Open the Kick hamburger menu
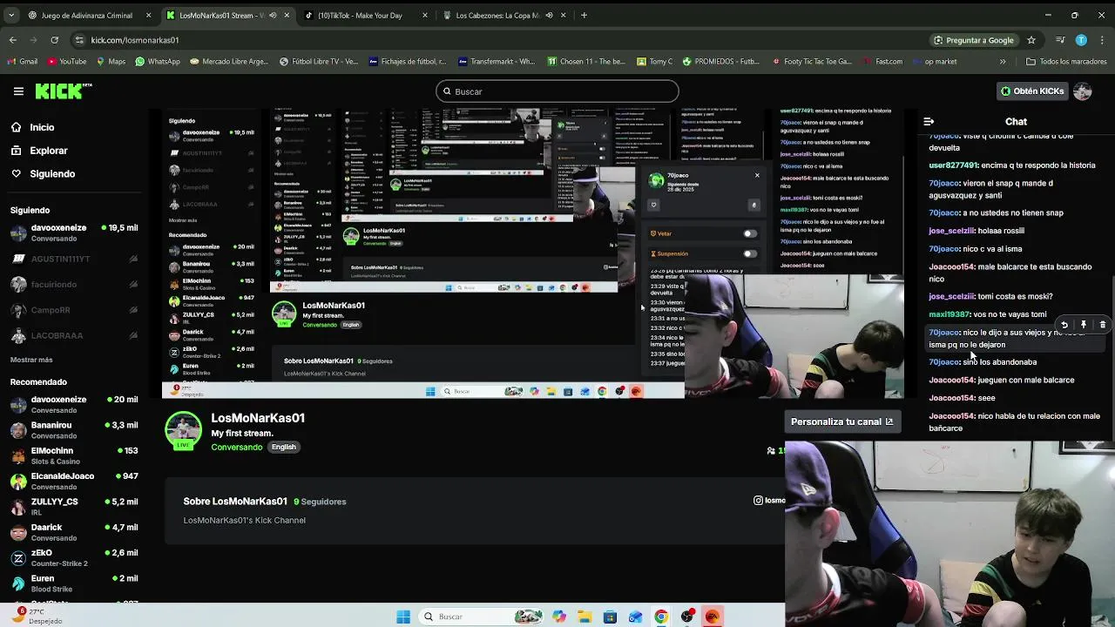The width and height of the screenshot is (1115, 627). click(x=18, y=91)
